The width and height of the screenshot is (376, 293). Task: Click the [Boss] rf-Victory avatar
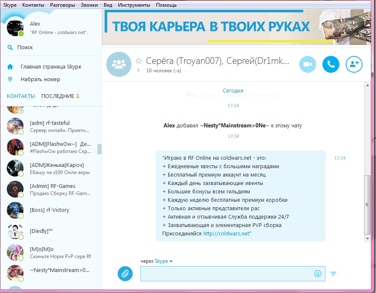point(15,210)
